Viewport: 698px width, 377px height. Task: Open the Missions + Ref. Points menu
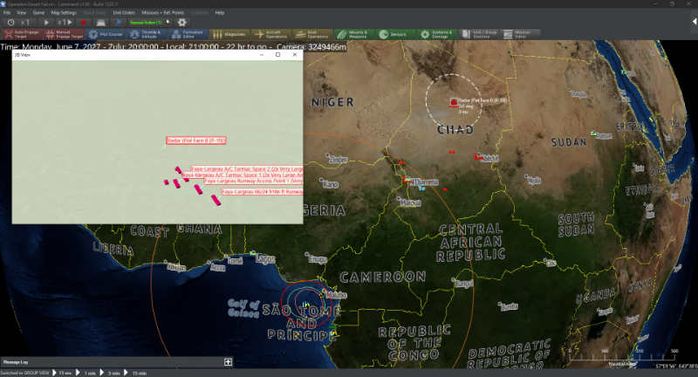[162, 12]
